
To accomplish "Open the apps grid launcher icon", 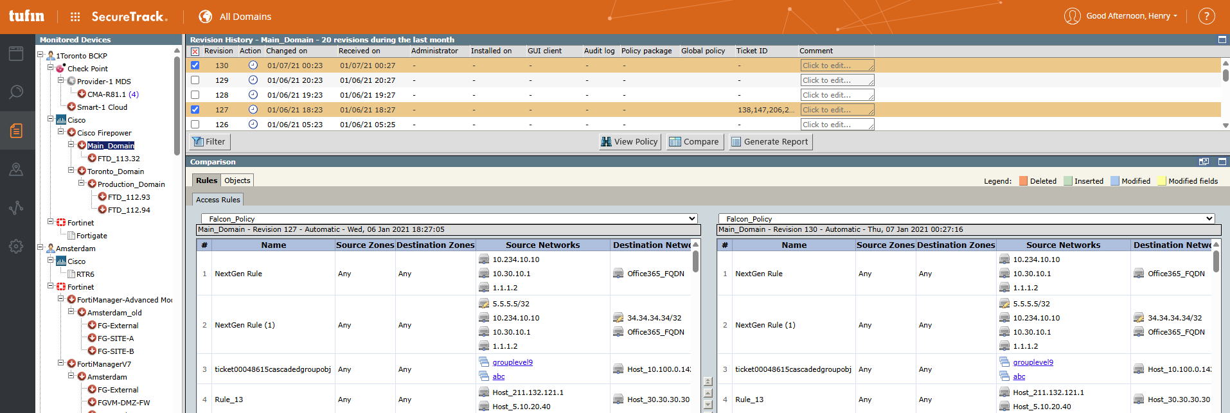I will (x=75, y=17).
